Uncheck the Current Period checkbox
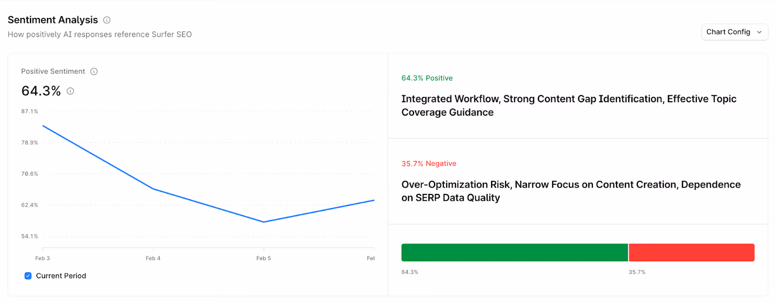This screenshot has height=303, width=777. click(x=28, y=276)
